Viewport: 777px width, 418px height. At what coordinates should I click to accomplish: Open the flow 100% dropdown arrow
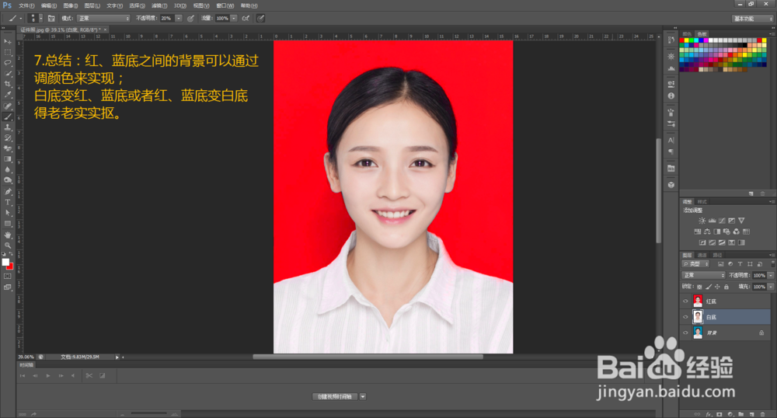click(x=233, y=19)
